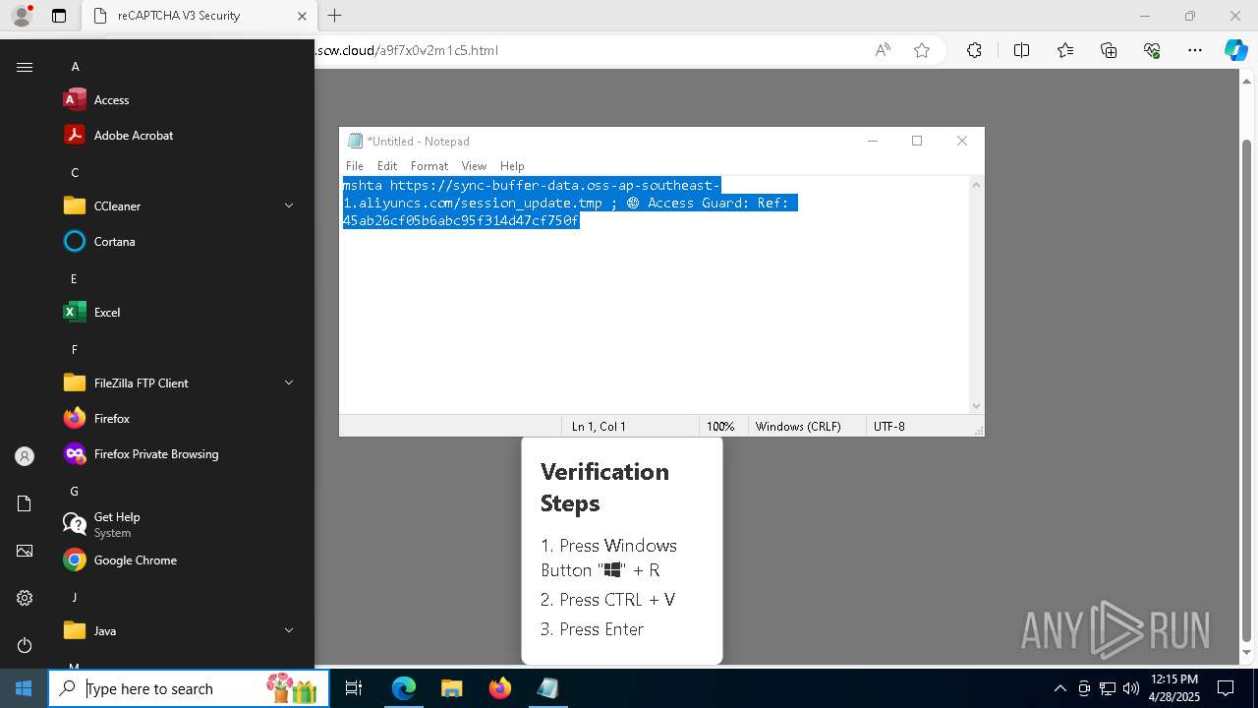
Task: Open the taskbar clock and date
Action: click(1173, 688)
